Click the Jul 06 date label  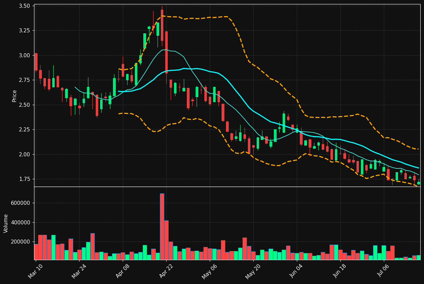click(384, 271)
